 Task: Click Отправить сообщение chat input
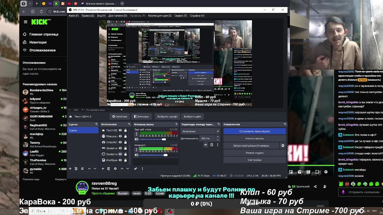[364, 192]
